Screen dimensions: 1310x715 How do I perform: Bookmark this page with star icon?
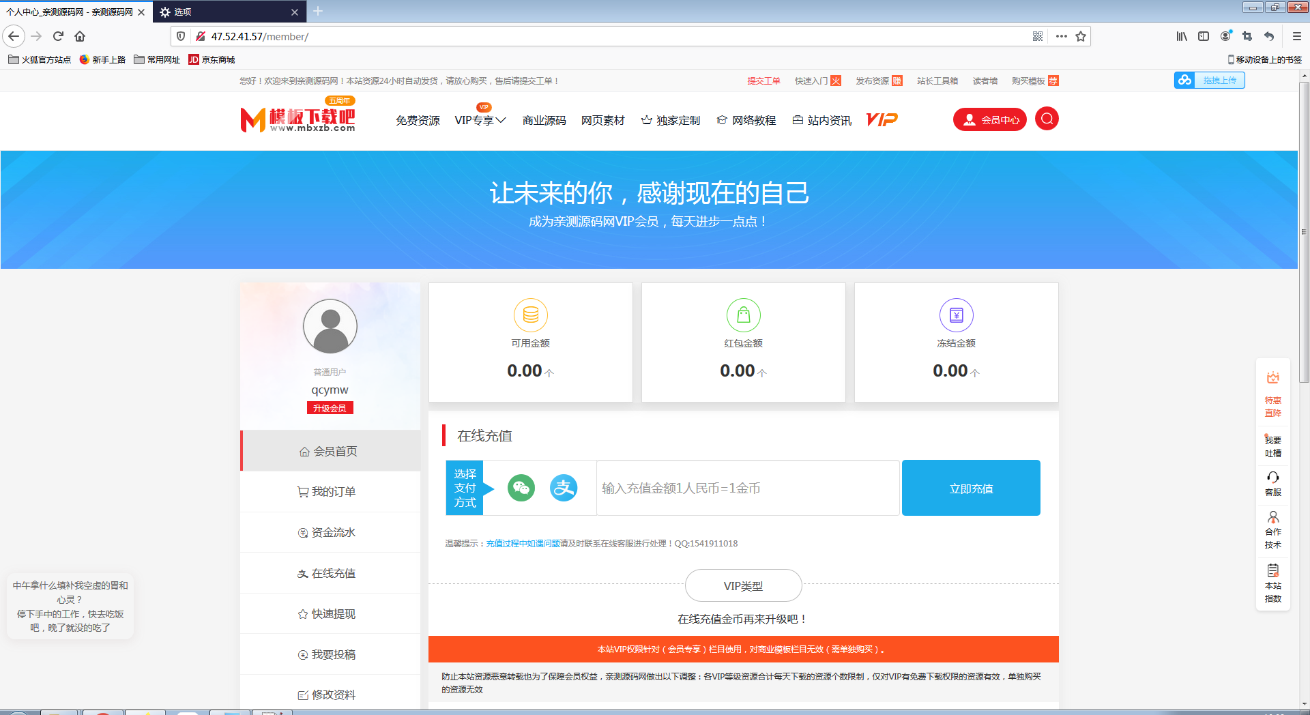(1081, 36)
